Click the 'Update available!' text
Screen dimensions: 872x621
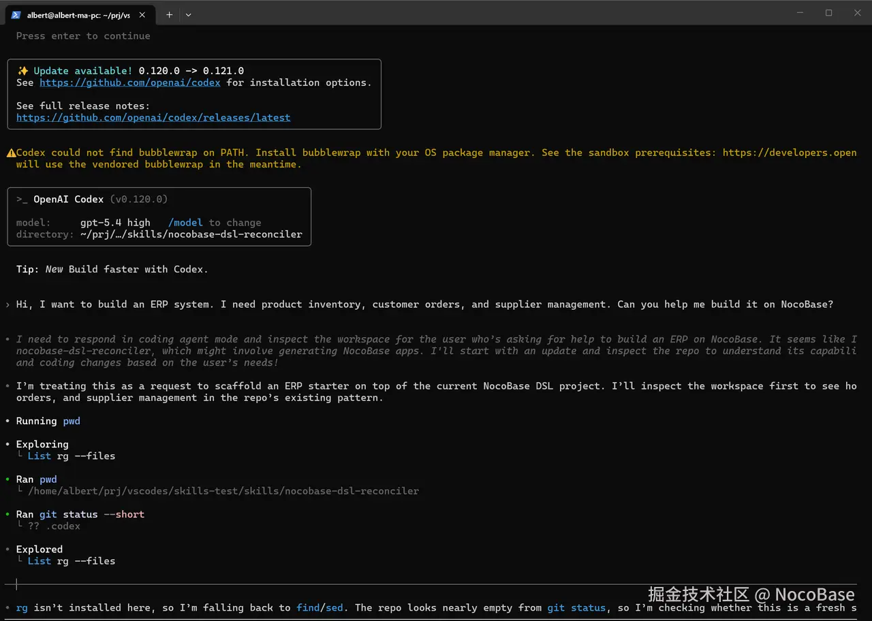tap(83, 71)
